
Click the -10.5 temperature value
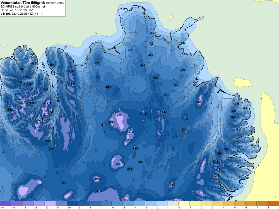pyautogui.click(x=28, y=84)
